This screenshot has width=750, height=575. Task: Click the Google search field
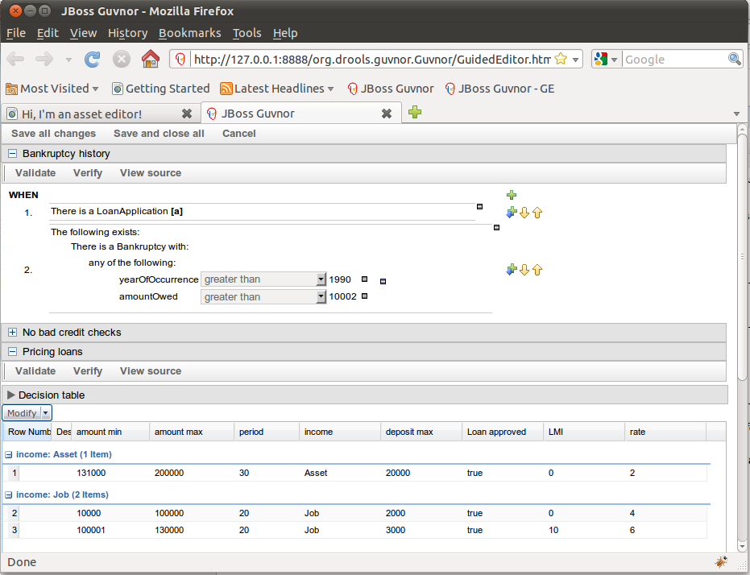[x=674, y=59]
